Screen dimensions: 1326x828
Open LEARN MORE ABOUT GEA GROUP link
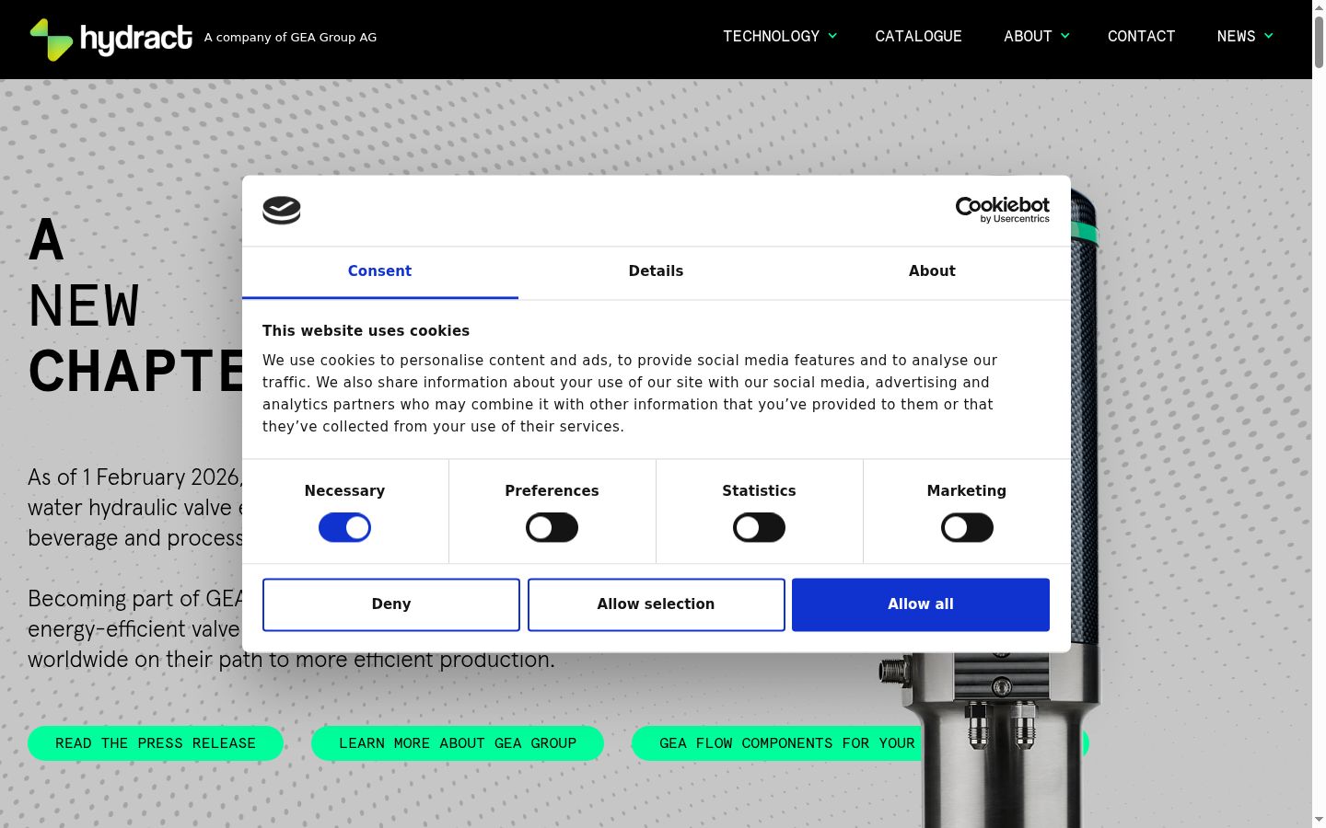click(x=458, y=743)
